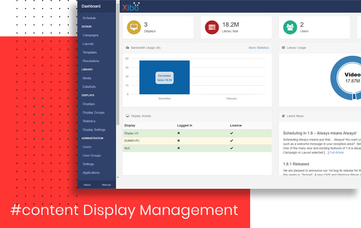
Task: Open Settings in the sidebar
Action: click(88, 164)
